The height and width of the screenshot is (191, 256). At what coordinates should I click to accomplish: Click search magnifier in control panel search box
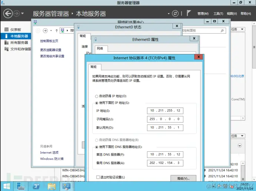click(222, 31)
